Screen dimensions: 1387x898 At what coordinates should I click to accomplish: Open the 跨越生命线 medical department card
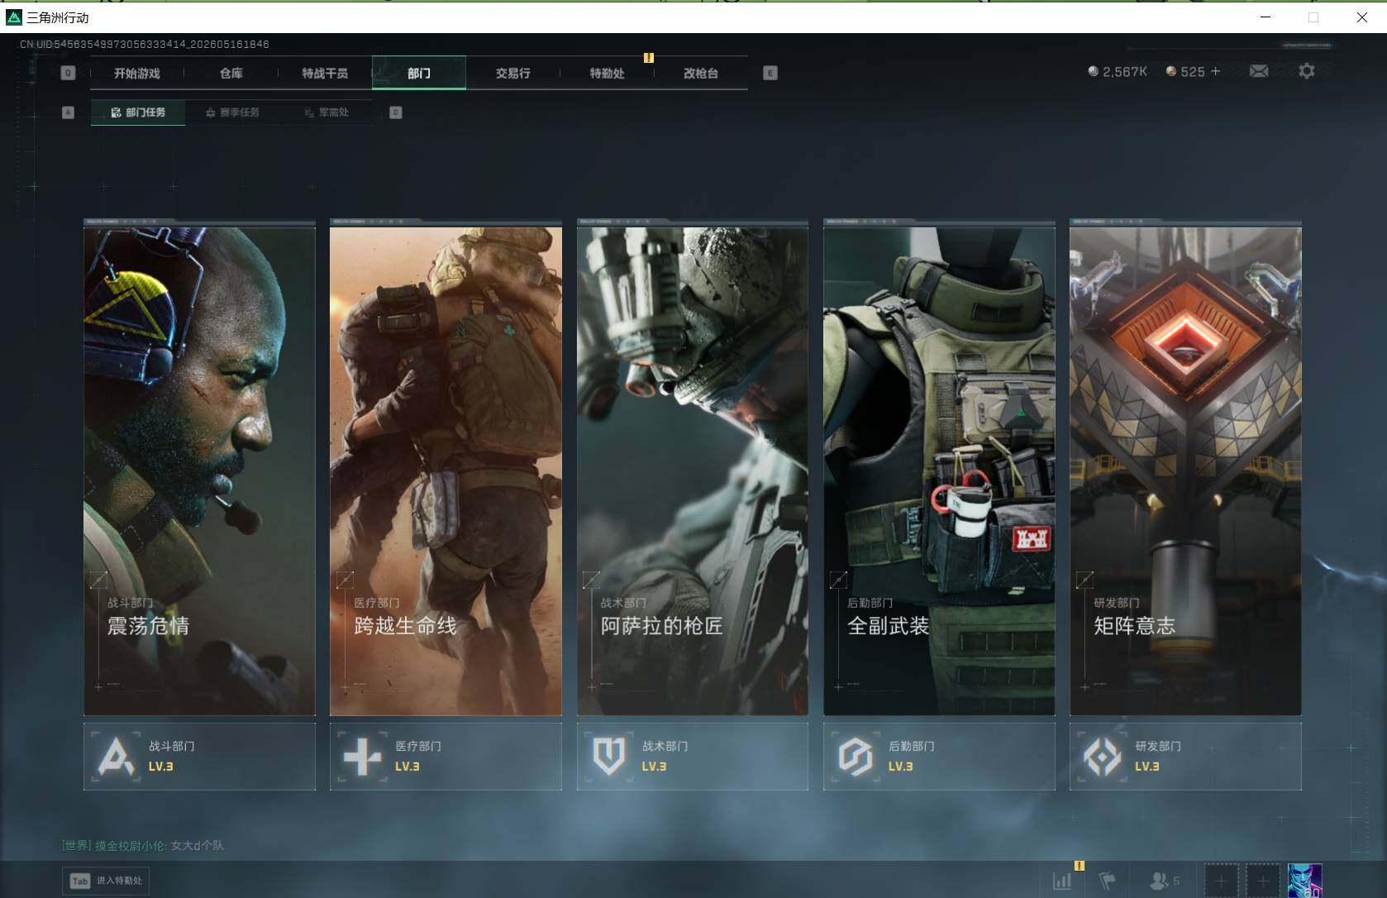[446, 471]
